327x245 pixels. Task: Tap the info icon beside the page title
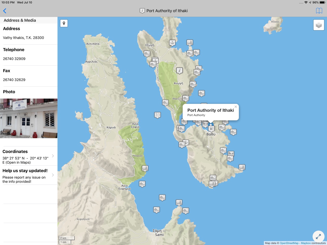pyautogui.click(x=142, y=11)
